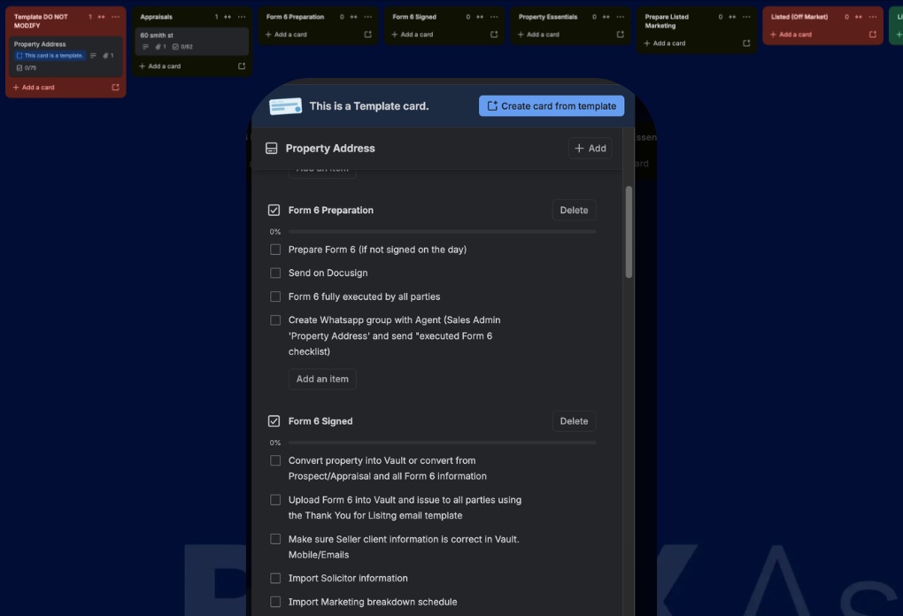The width and height of the screenshot is (903, 616).
Task: Click create-from-template icon in Prepare Listed Marketing list
Action: click(745, 43)
